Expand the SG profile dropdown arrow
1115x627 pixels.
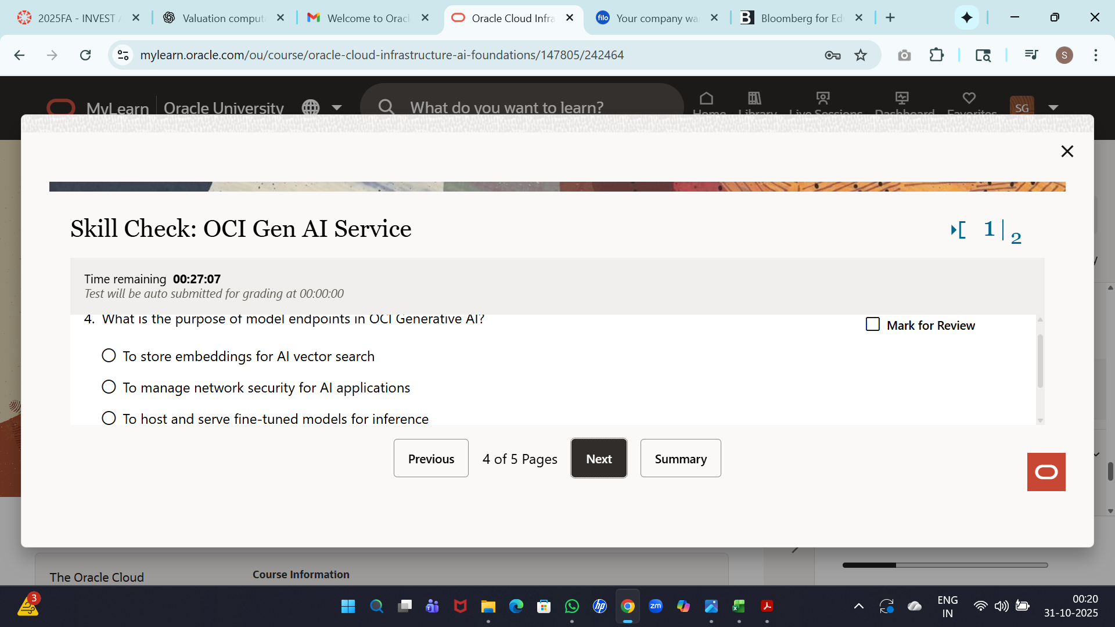tap(1053, 108)
